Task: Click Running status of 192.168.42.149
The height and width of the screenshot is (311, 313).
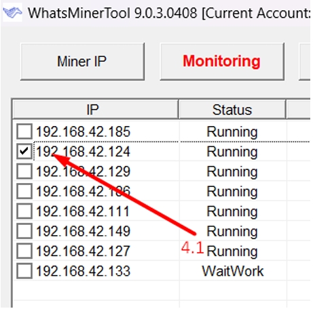Action: click(x=232, y=232)
